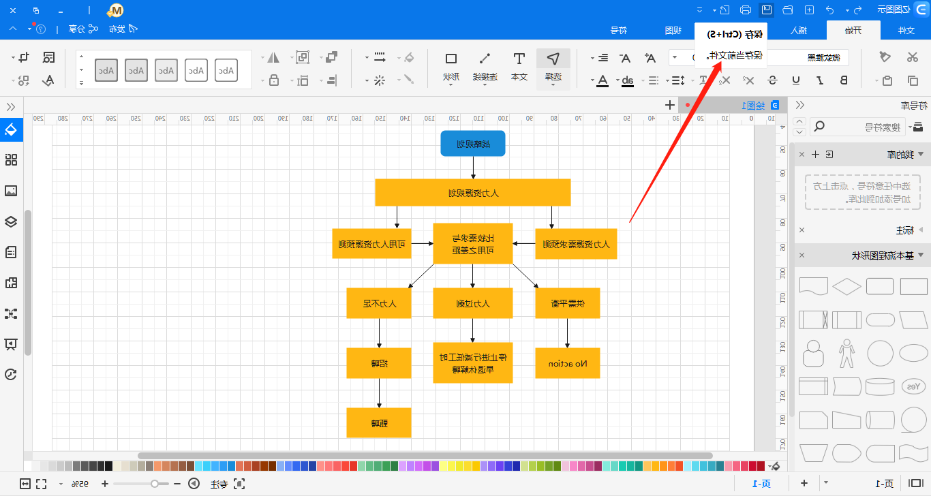Open the 文件 menu tab
931x496 pixels.
[906, 30]
